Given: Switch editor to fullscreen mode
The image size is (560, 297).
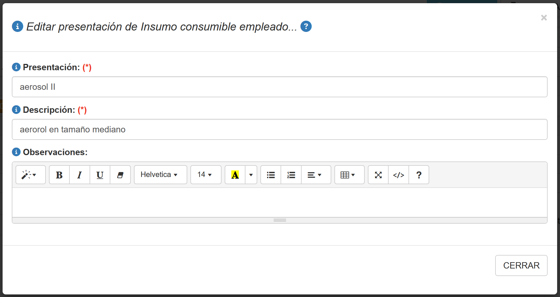Looking at the screenshot, I should 378,175.
